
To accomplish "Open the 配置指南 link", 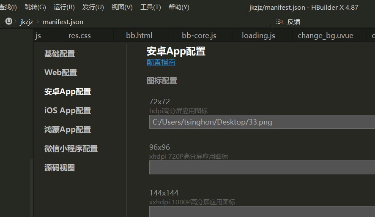I will (161, 62).
